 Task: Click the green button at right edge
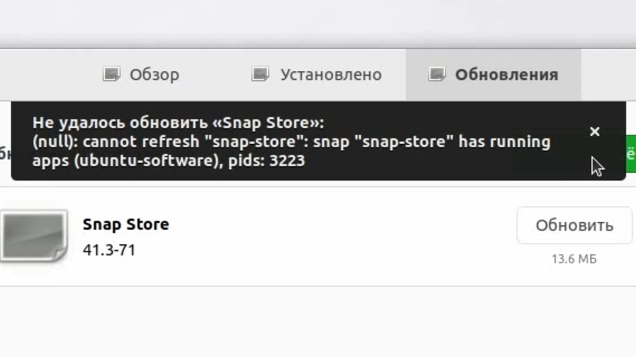tap(631, 154)
